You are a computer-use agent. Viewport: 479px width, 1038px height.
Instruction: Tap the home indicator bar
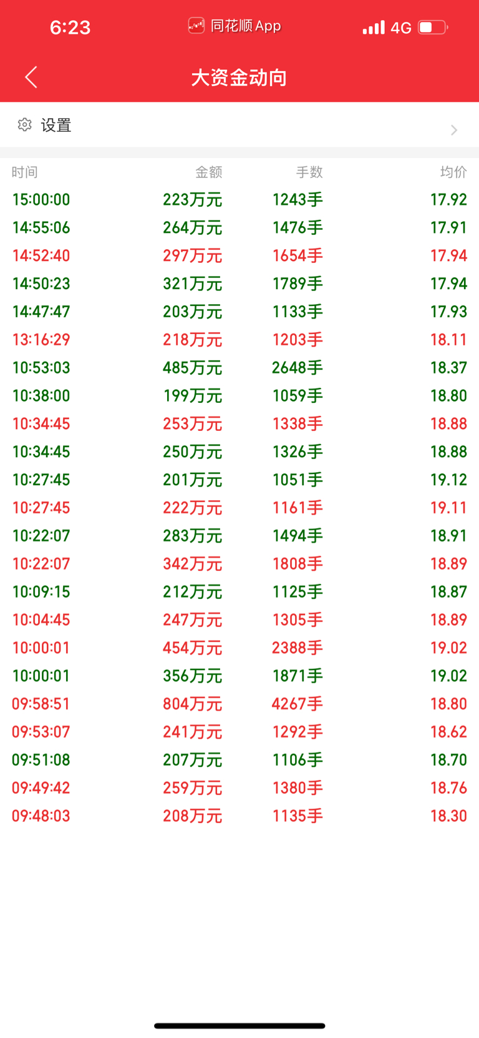tap(239, 1026)
